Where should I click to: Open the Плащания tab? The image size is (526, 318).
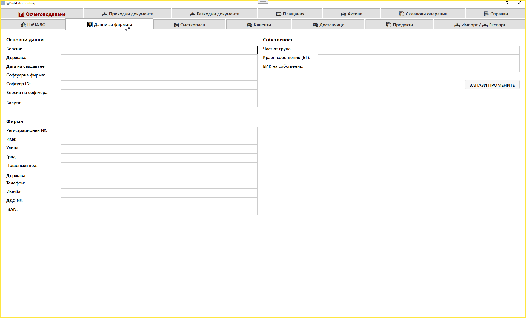click(290, 14)
